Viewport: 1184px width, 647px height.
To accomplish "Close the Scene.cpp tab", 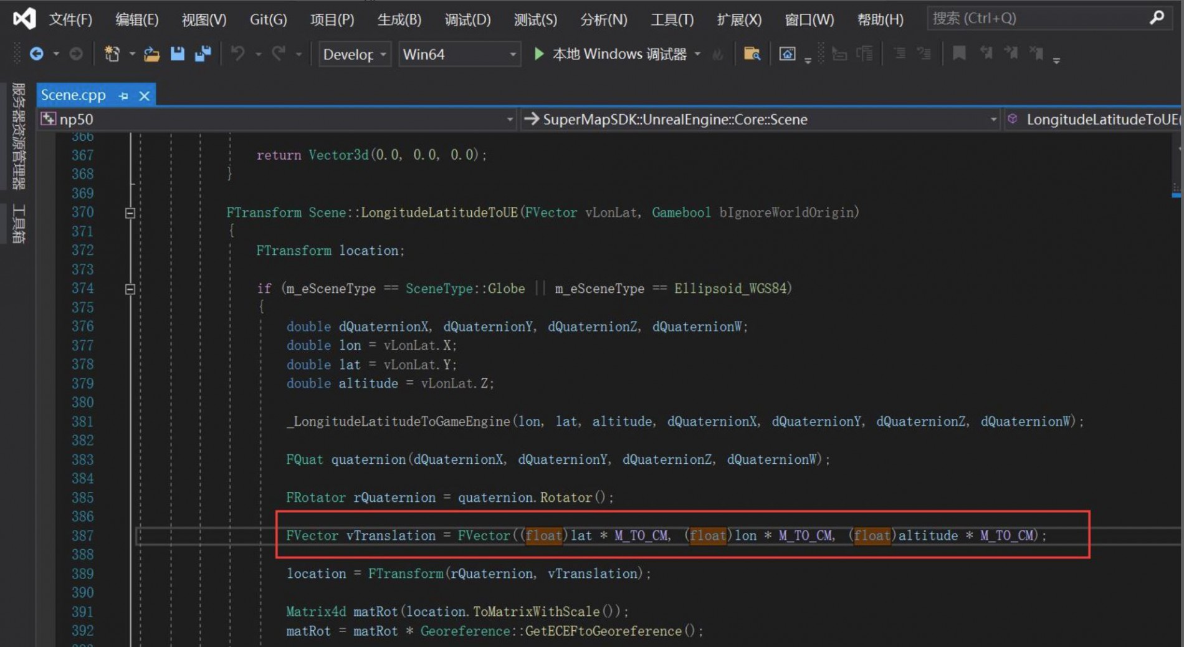I will coord(145,96).
